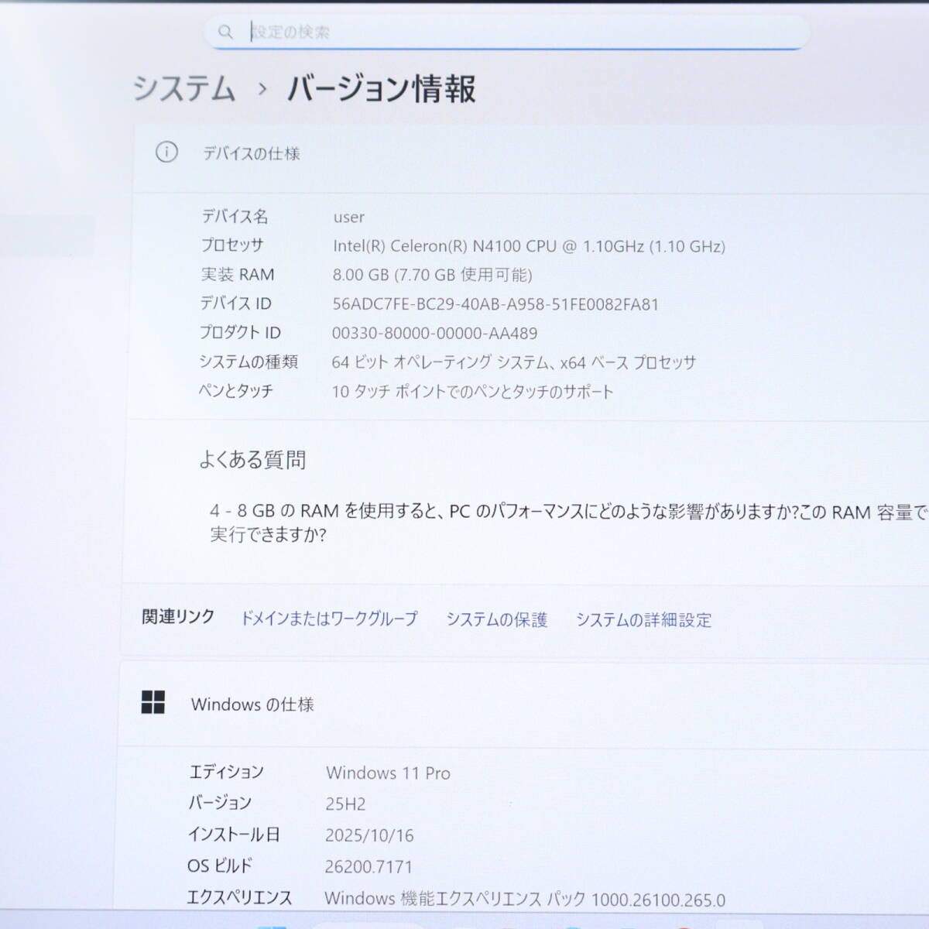929x929 pixels.
Task: Click the settings search field
Action: [507, 32]
